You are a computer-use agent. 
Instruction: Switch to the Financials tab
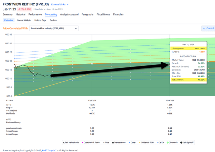point(118,14)
